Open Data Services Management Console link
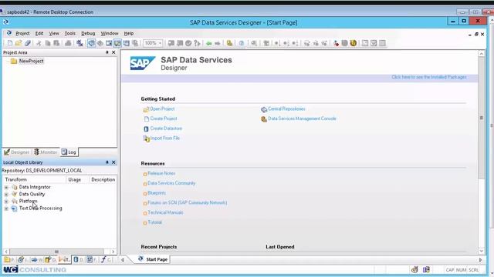Viewport: 494px width, 277px height. pyautogui.click(x=302, y=118)
